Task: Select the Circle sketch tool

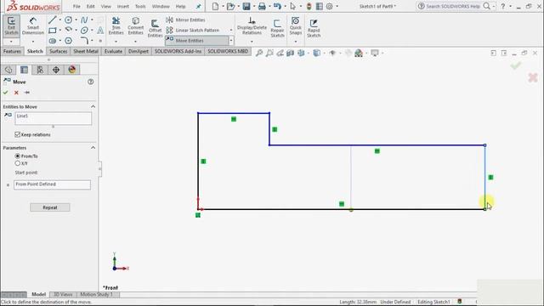Action: tap(68, 20)
